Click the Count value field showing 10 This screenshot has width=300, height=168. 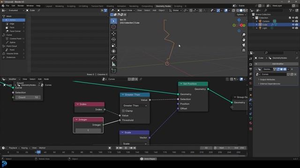[x=28, y=98]
